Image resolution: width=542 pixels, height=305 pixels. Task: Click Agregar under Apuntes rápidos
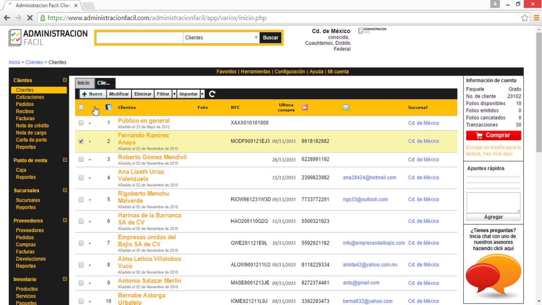493,217
